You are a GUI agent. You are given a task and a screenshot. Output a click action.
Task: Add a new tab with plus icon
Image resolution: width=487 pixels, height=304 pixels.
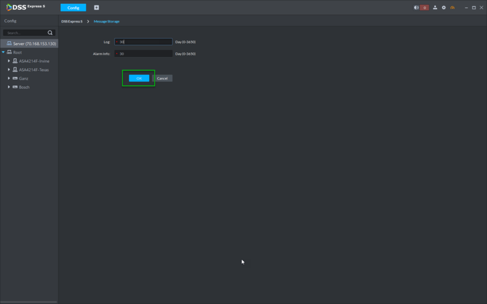pos(97,7)
